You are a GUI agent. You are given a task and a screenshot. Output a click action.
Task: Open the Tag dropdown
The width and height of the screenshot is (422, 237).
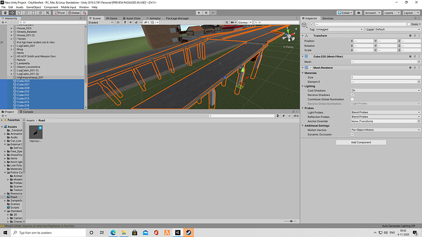click(339, 29)
